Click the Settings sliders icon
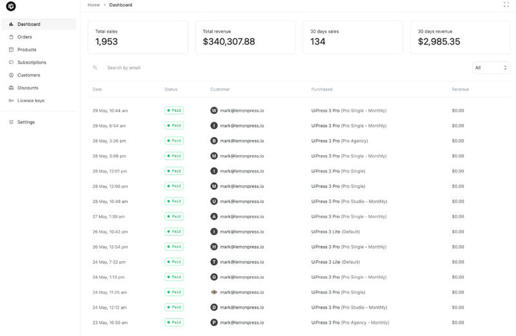 [x=11, y=122]
